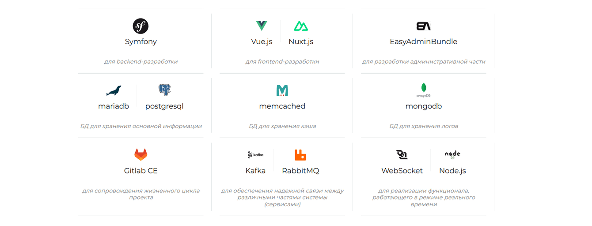The height and width of the screenshot is (226, 592).
Task: Click the "для backend-разработки" caption
Action: pyautogui.click(x=140, y=62)
